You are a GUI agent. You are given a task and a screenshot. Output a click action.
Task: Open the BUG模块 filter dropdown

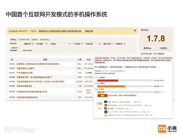tap(42, 44)
